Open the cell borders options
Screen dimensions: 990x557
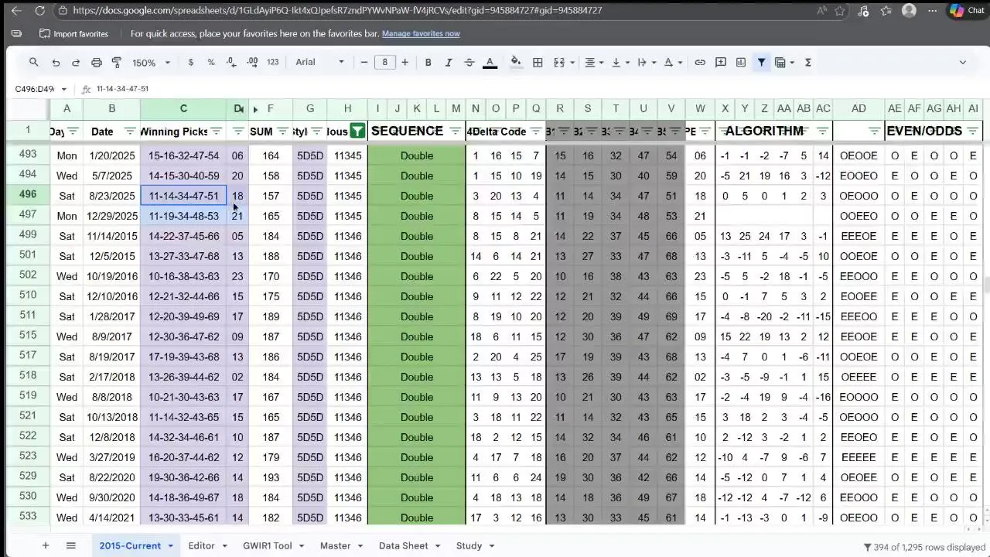pyautogui.click(x=538, y=63)
